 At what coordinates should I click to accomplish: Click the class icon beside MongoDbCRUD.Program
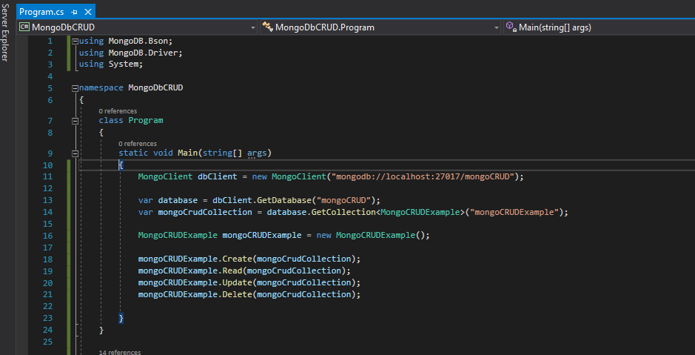tap(267, 27)
